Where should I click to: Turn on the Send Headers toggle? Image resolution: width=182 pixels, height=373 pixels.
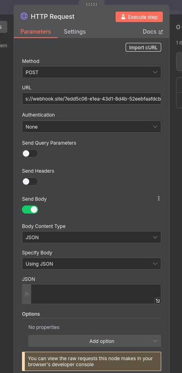click(x=30, y=181)
